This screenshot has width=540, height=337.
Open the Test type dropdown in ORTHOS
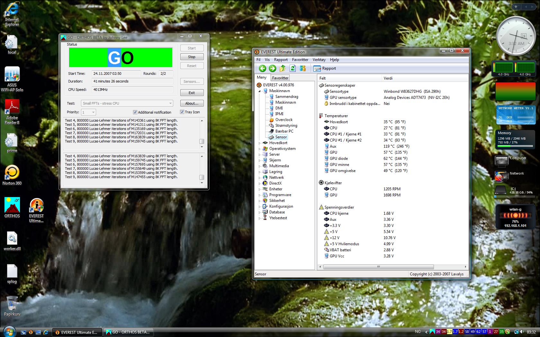point(127,103)
